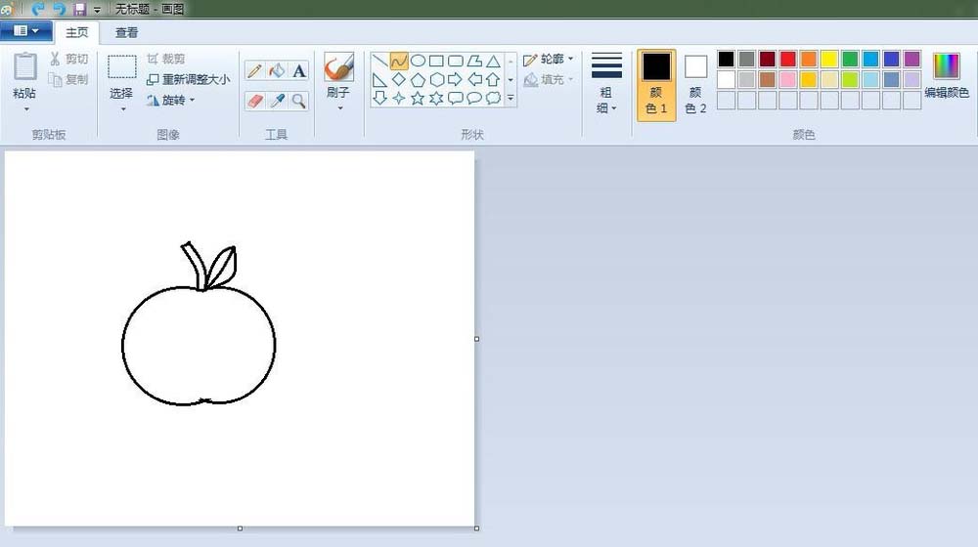
Task: Switch to the Home (主页) tab
Action: (x=76, y=32)
